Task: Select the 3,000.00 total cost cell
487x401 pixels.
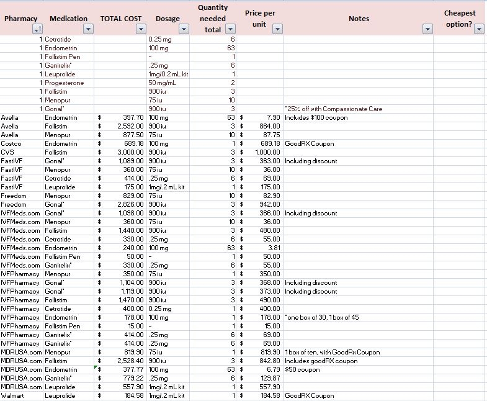Action: coord(120,152)
